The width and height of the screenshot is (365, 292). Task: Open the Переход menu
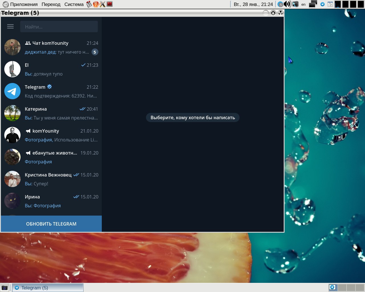tap(51, 4)
